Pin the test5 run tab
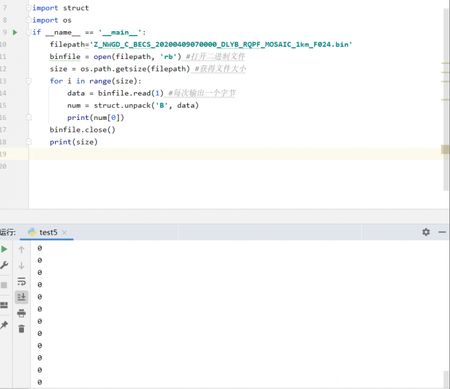Viewport: 450px width, 389px height. point(5,325)
